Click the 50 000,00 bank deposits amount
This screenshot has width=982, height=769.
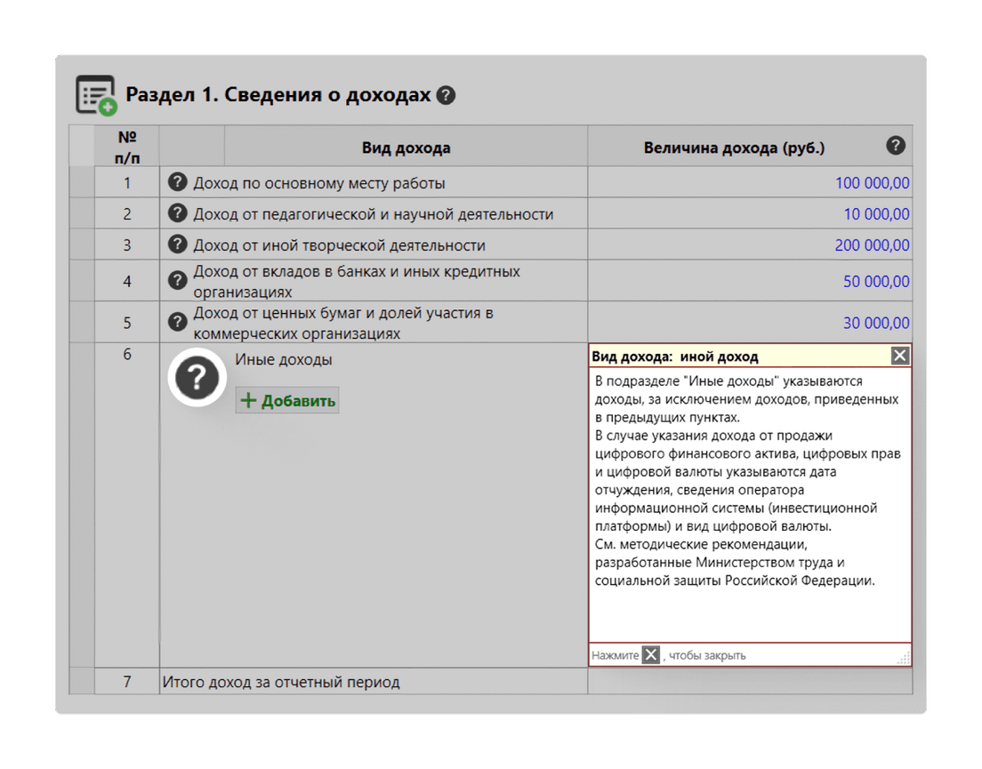pyautogui.click(x=875, y=282)
